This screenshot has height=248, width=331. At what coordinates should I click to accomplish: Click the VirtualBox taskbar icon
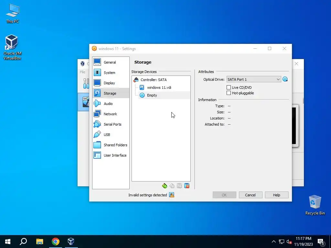[x=71, y=242]
